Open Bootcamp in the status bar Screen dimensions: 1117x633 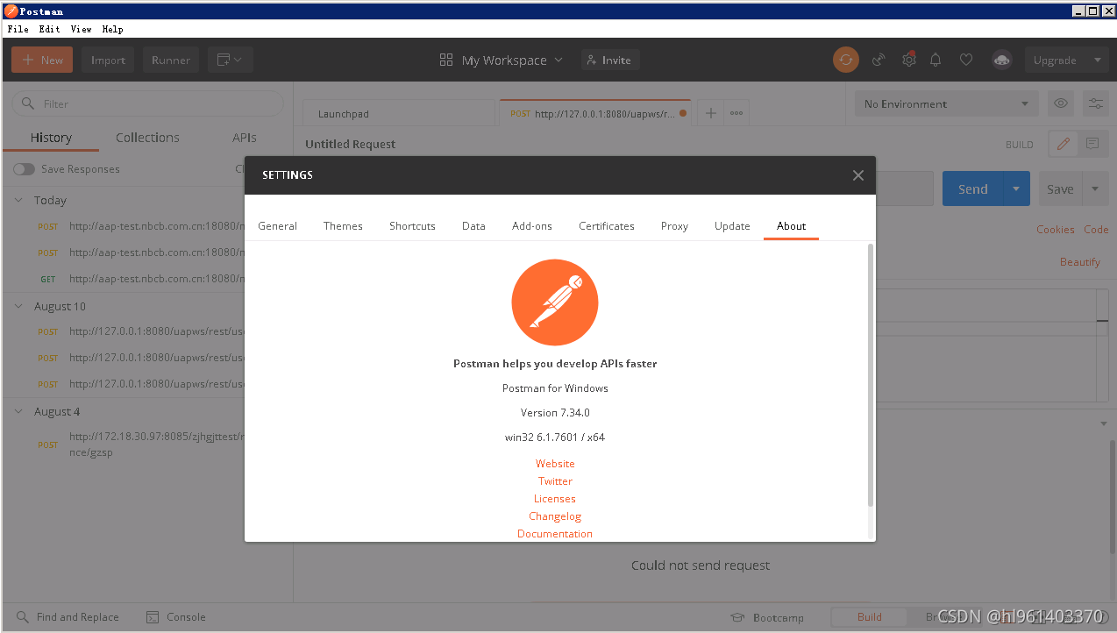(x=766, y=617)
